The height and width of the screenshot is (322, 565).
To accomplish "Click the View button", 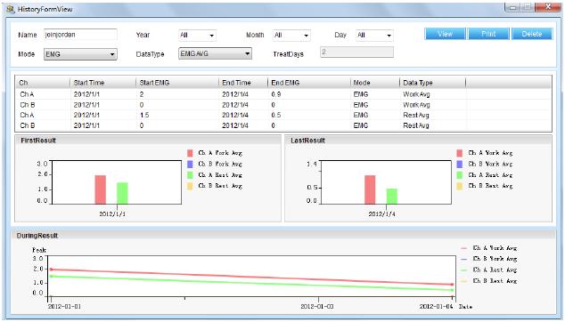I will point(445,34).
